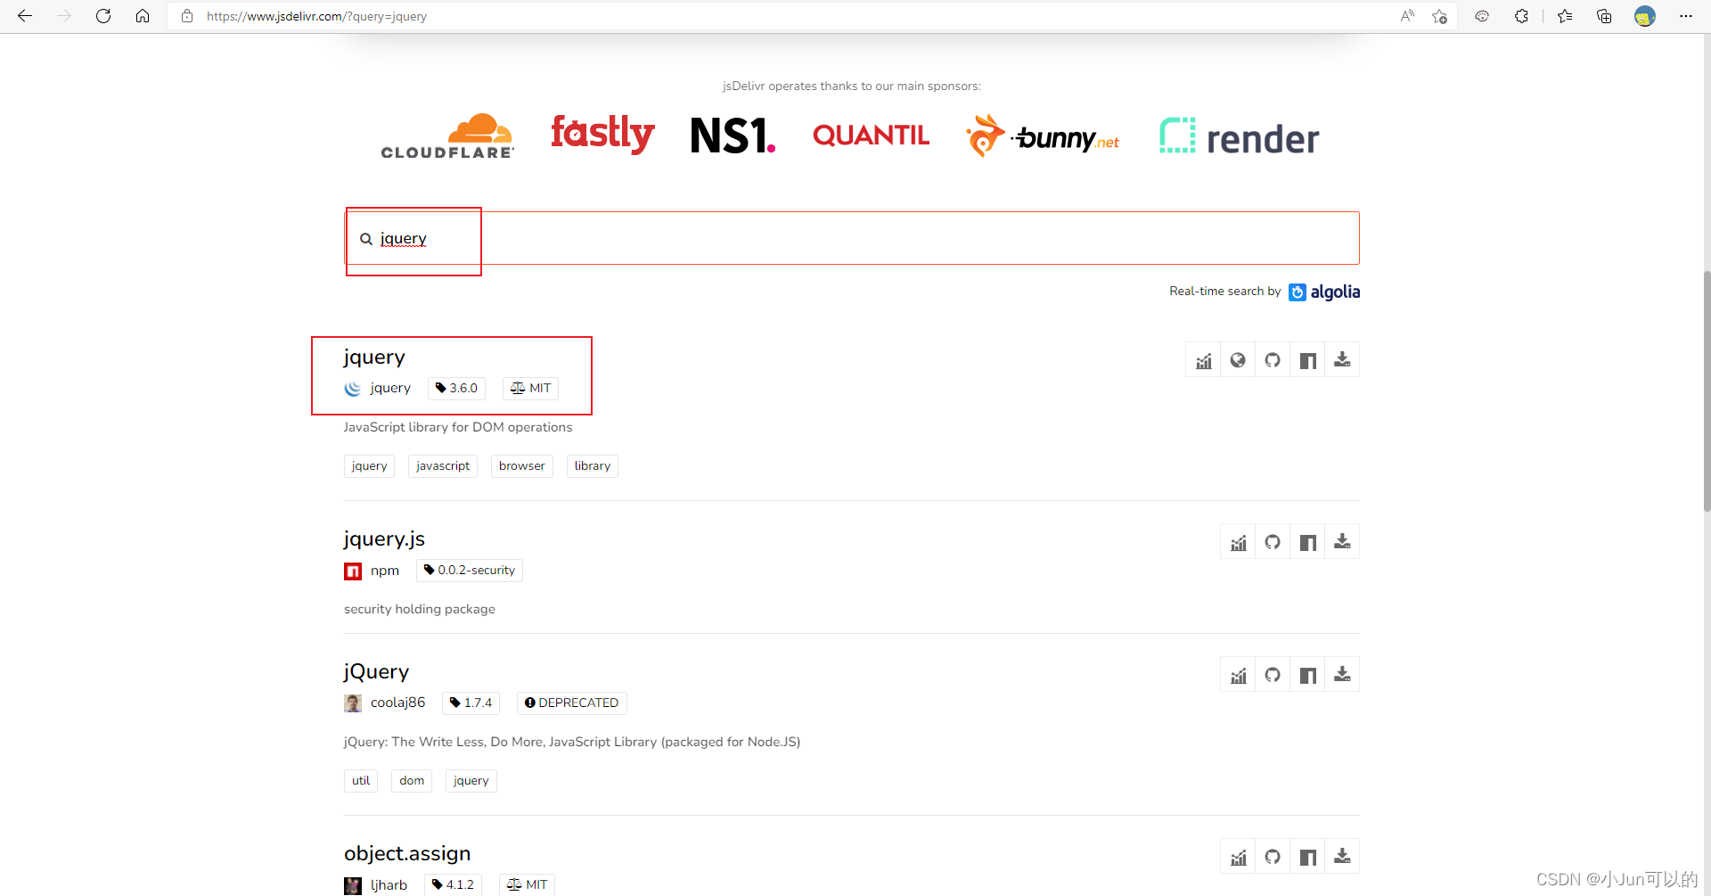Open the Quantil sponsor logo
The width and height of the screenshot is (1711, 896).
coord(871,136)
